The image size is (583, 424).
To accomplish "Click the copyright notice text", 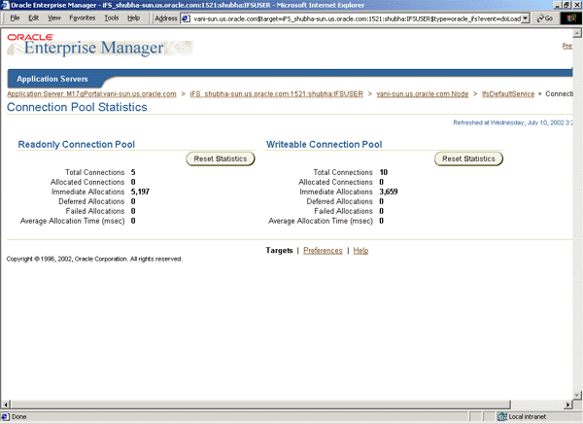I will click(94, 259).
